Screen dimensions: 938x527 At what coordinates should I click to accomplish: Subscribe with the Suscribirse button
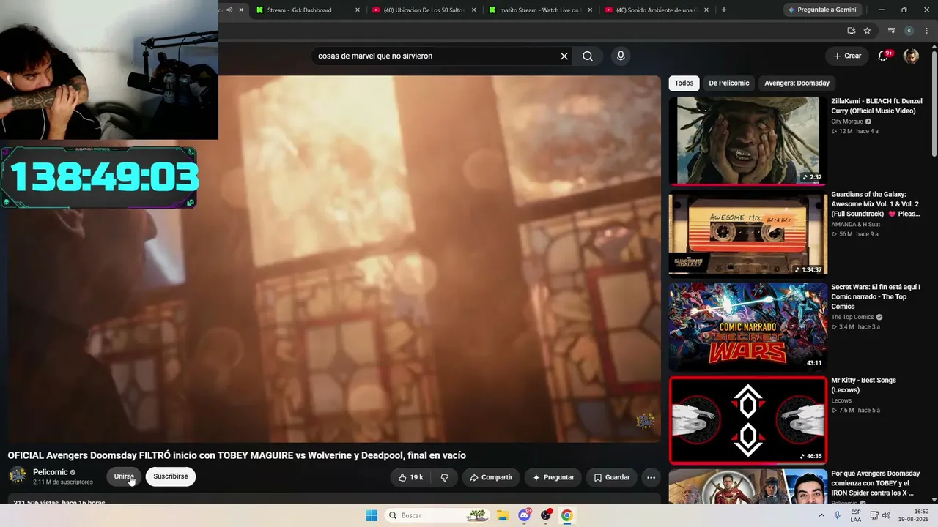click(x=171, y=476)
